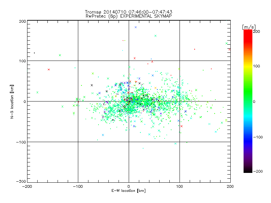Screen dimensions: 271x203
Task: Click the x-axis tick label '200'
Action: (x=230, y=186)
